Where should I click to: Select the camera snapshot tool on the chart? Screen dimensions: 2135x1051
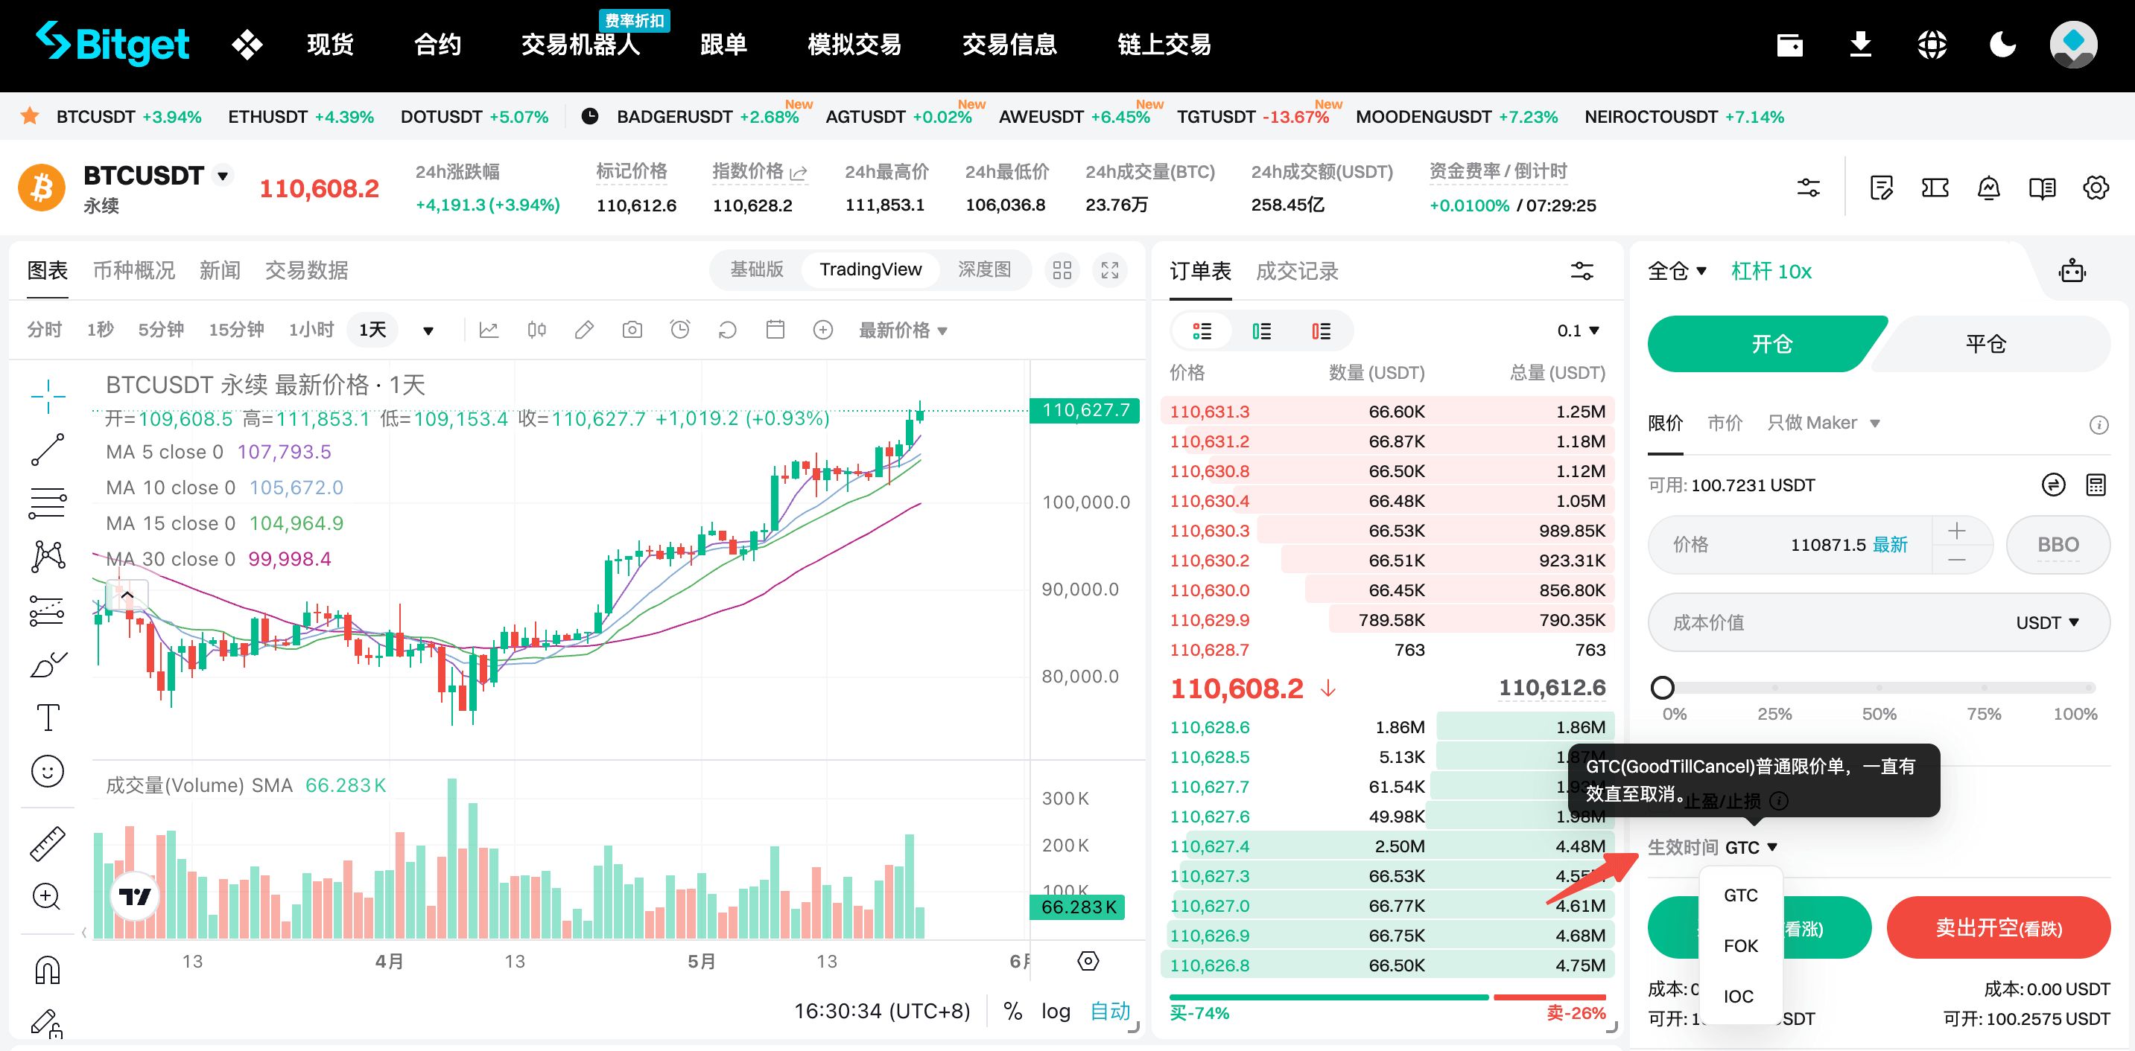point(632,329)
